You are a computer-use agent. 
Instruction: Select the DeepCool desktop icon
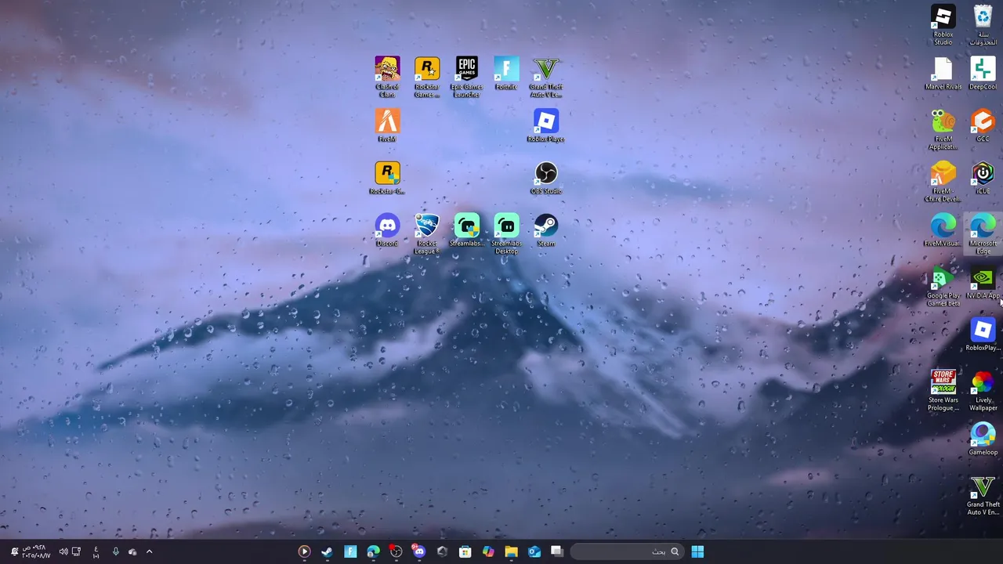[983, 74]
